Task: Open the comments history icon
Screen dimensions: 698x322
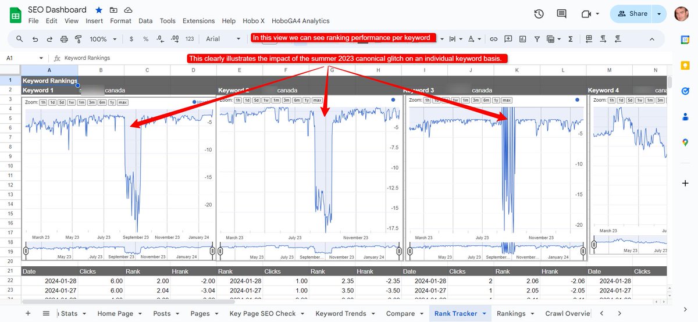Action: (561, 14)
